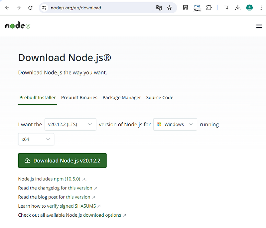Open the operating system dropdown showing Windows

pos(175,124)
